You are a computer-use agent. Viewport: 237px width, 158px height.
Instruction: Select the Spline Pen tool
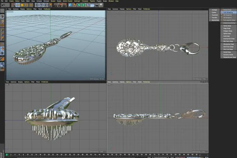point(75,5)
